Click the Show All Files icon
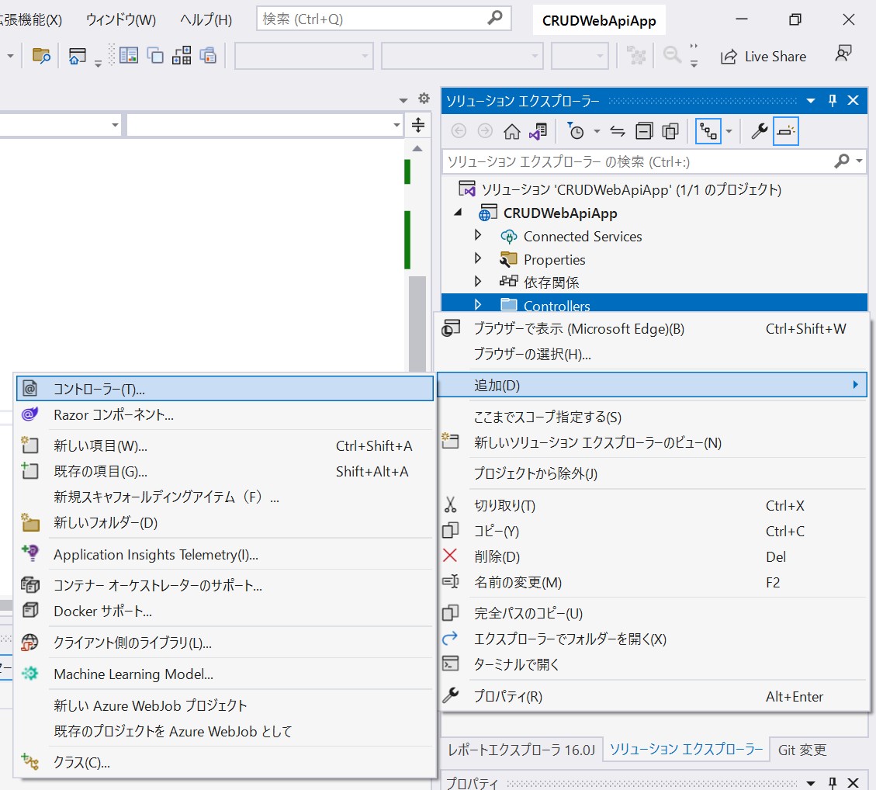The width and height of the screenshot is (876, 790). click(670, 132)
